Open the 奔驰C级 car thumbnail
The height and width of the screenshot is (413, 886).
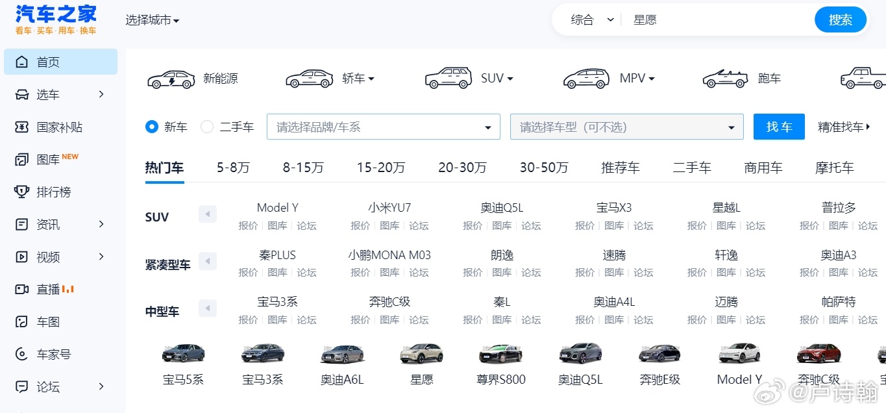point(819,354)
